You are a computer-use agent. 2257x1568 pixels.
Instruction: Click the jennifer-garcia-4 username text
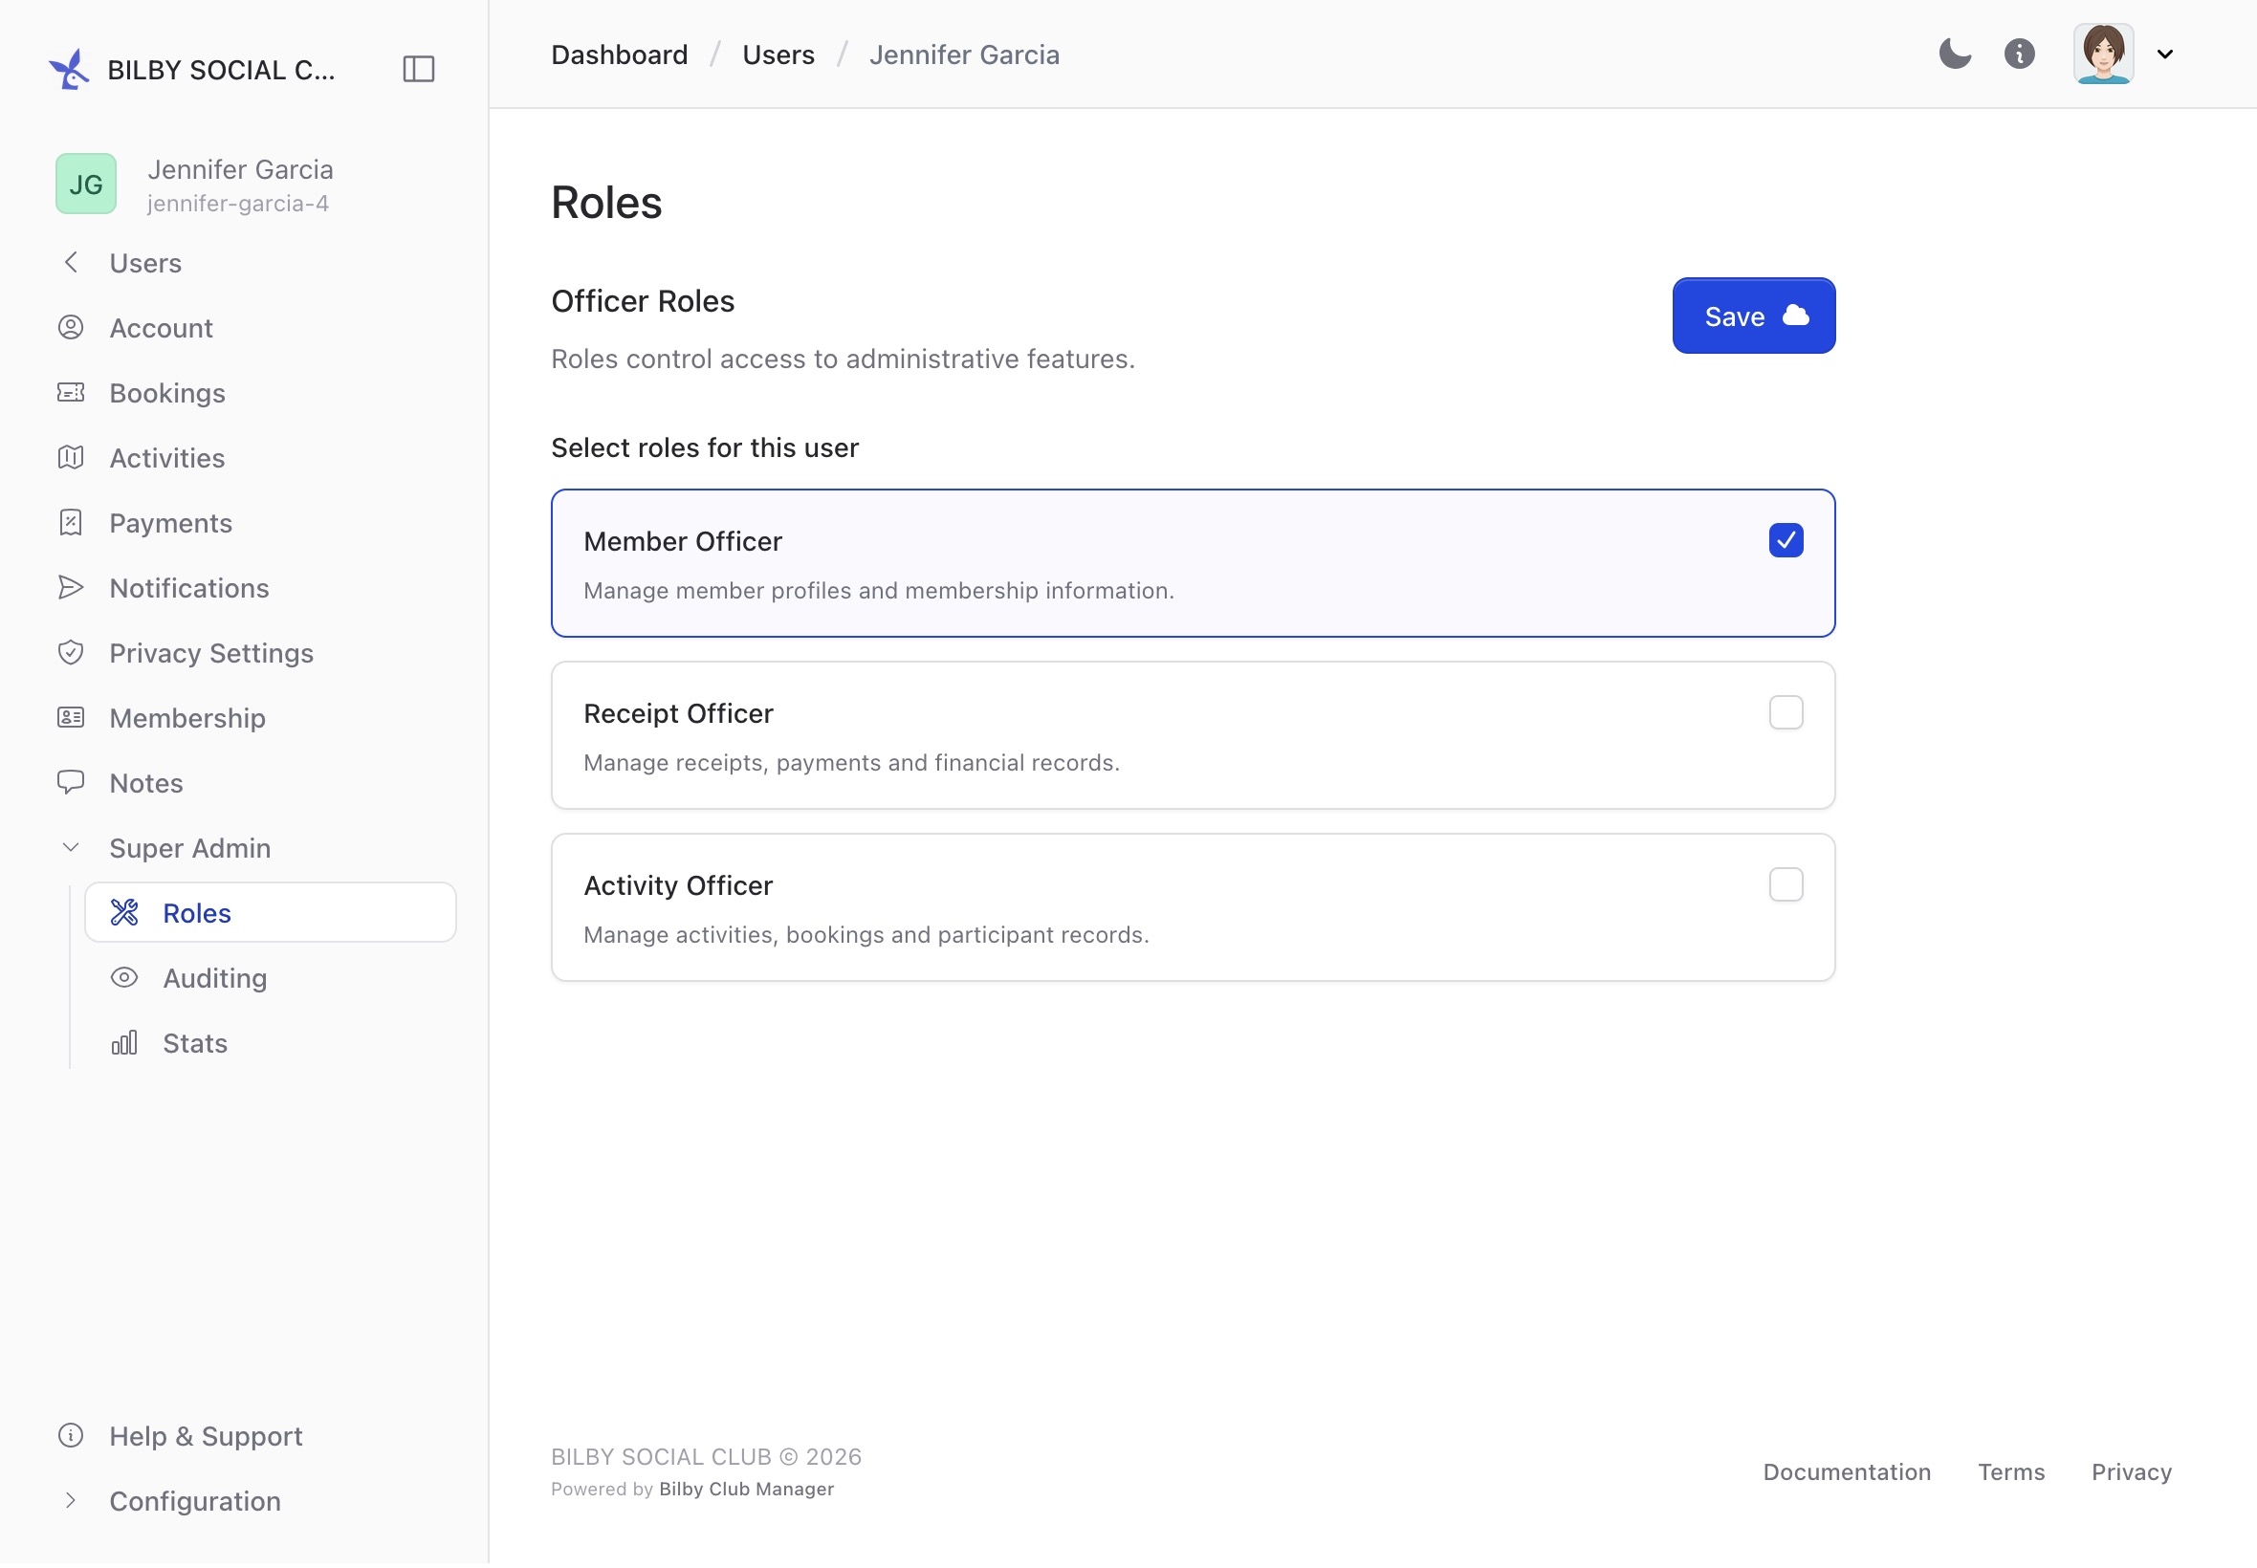pos(238,204)
